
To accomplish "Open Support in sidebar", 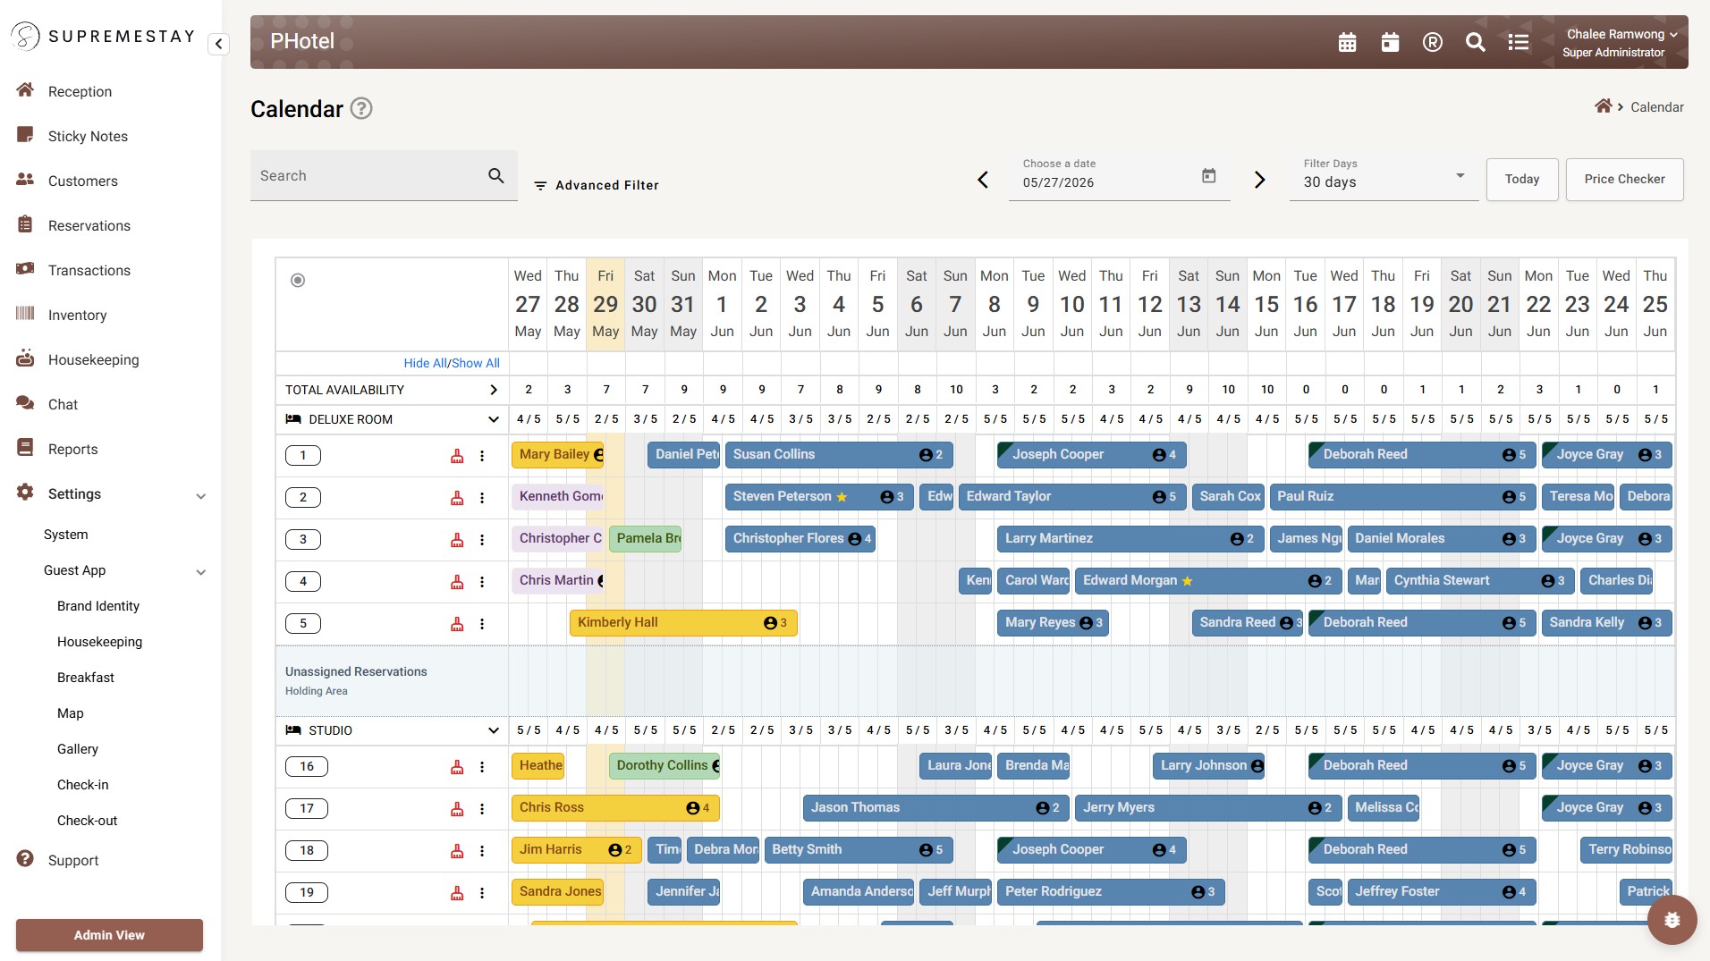I will 73,860.
